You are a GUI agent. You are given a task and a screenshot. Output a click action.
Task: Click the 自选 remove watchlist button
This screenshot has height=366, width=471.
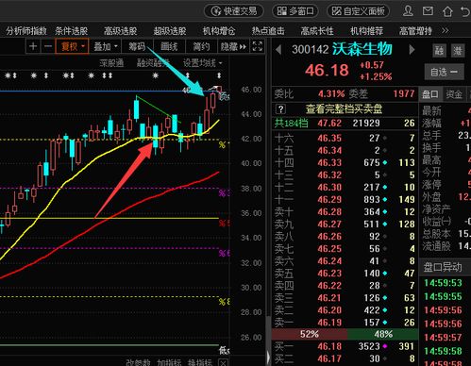(444, 73)
